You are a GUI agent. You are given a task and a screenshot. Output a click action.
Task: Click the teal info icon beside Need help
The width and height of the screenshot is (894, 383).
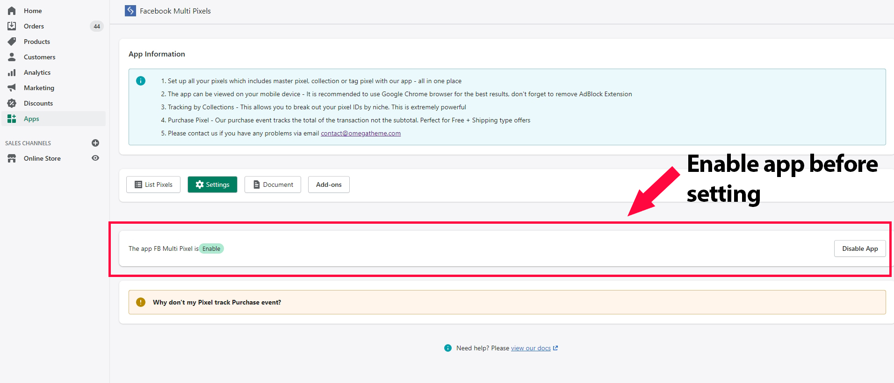coord(448,348)
